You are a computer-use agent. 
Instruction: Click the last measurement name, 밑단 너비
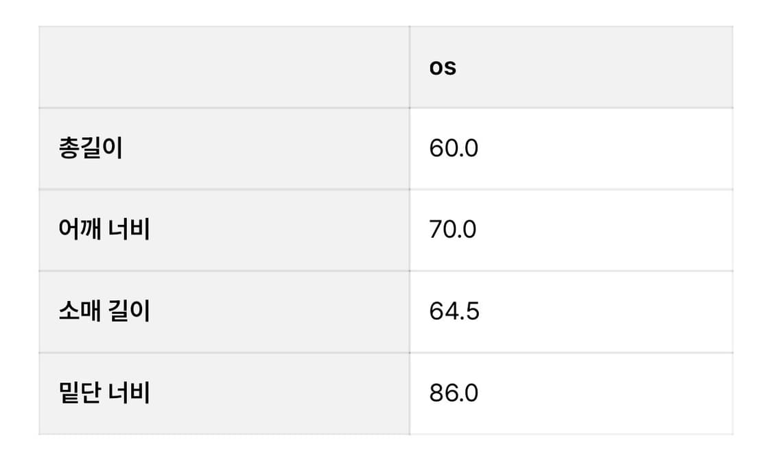click(104, 393)
